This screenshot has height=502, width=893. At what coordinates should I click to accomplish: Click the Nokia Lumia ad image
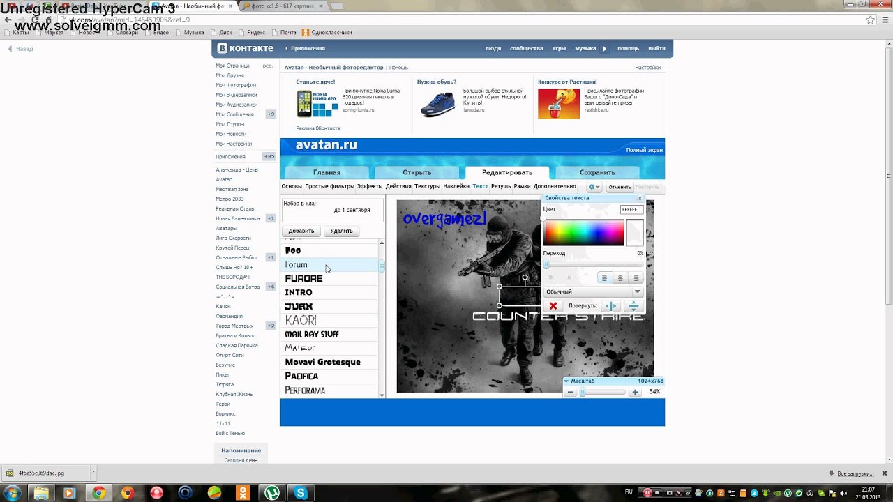(x=317, y=103)
